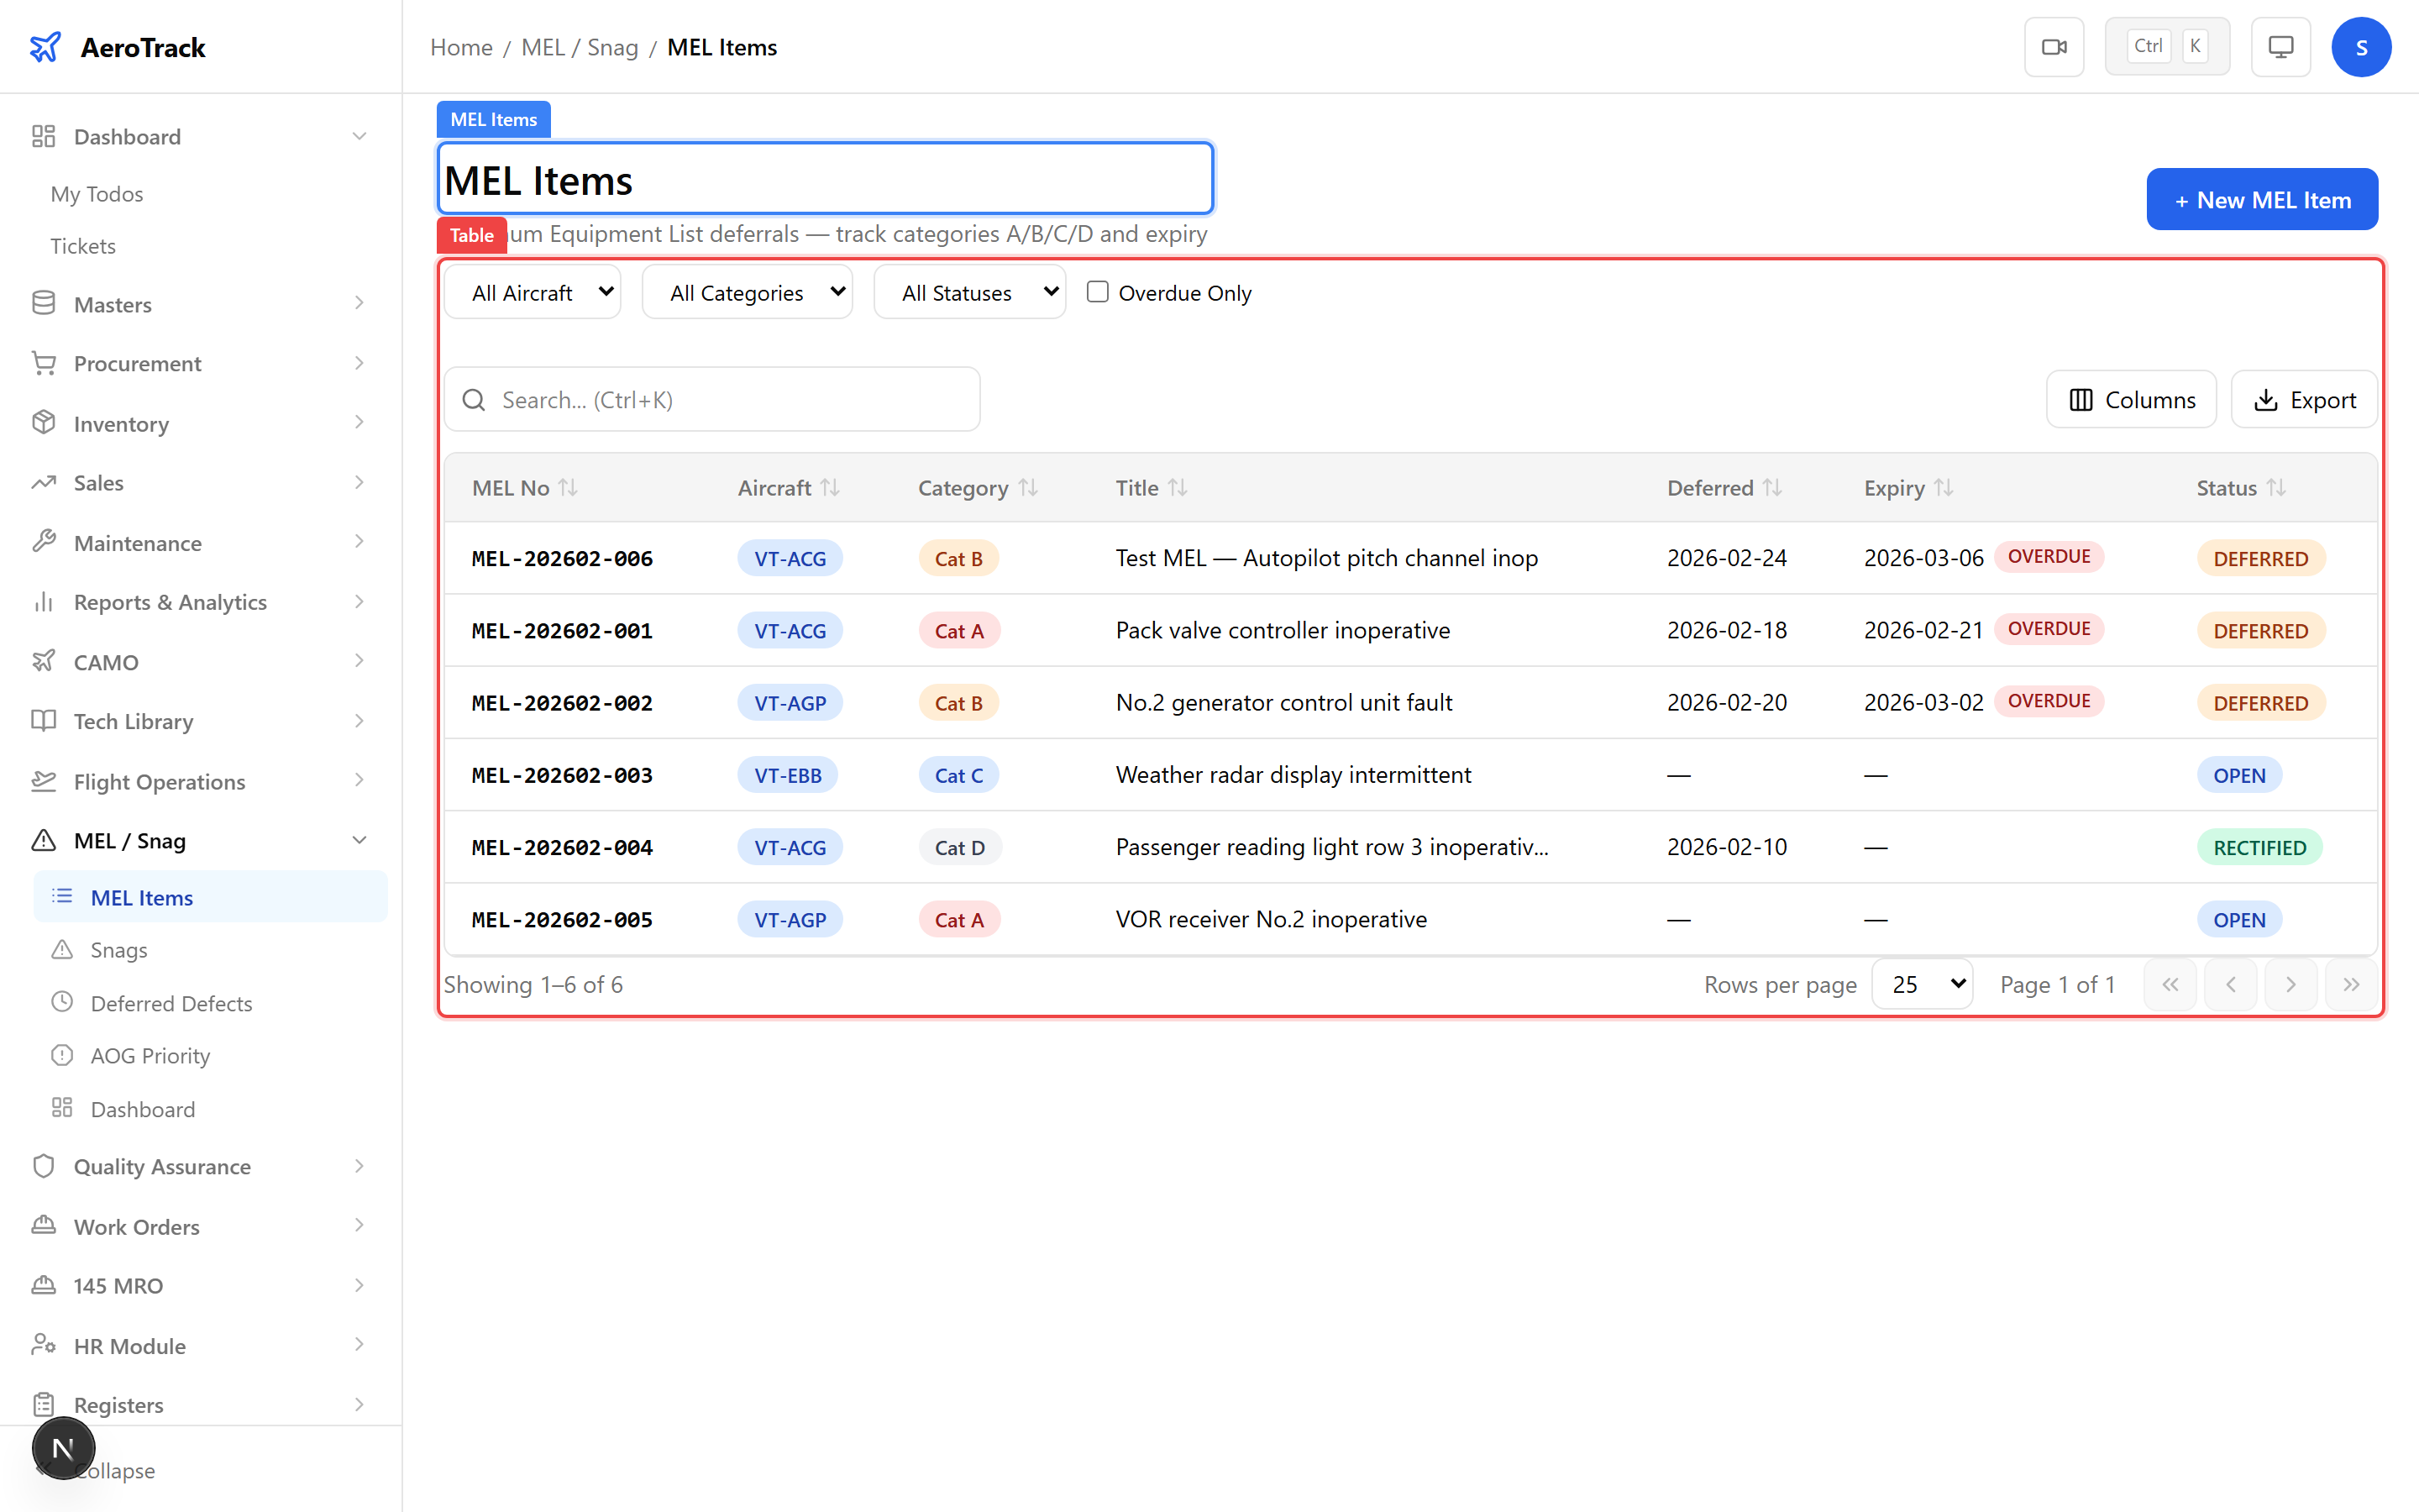Open the All Statuses dropdown
This screenshot has width=2419, height=1512.
point(968,291)
